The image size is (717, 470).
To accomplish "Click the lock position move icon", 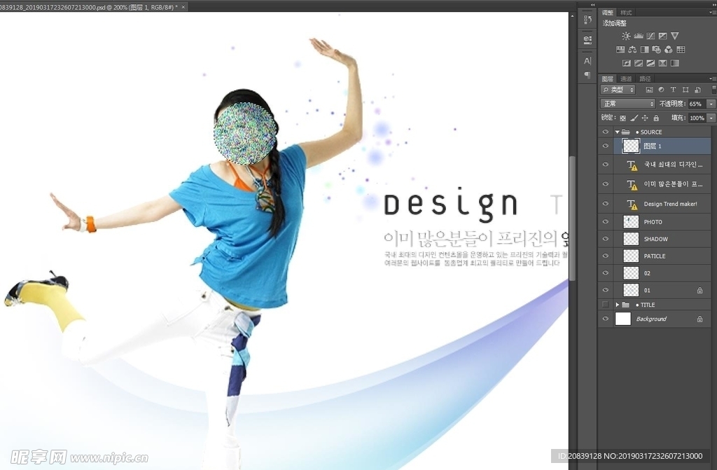I will point(645,118).
